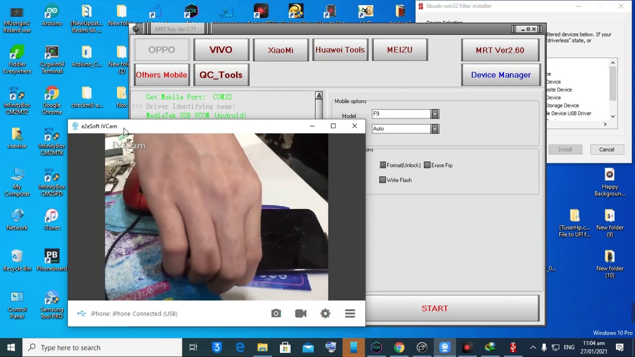Screen dimensions: 635x357
Task: Open iVCam settings gear
Action: (325, 313)
